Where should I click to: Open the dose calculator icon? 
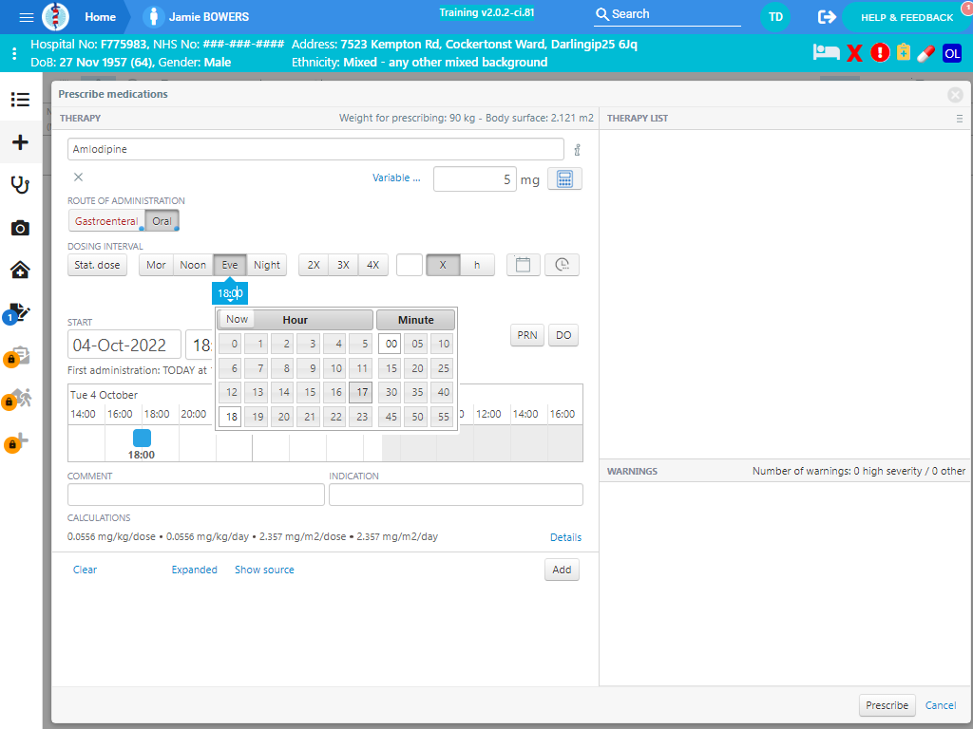point(564,179)
